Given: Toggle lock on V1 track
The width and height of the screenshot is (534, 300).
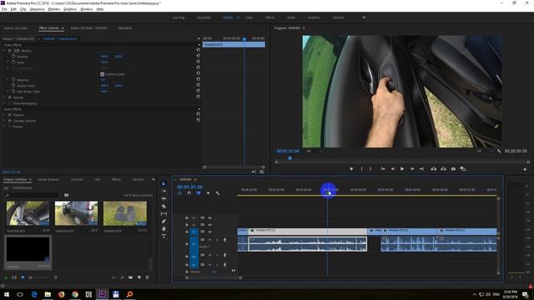Looking at the screenshot, I should pos(187,232).
